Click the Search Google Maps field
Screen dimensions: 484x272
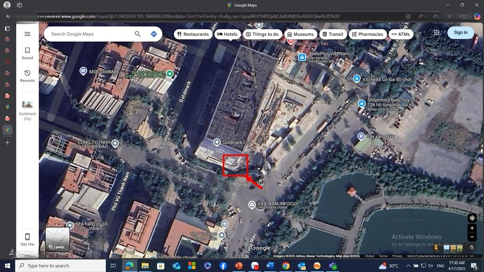pos(90,34)
